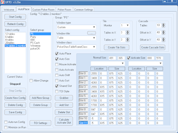Click Refresh Config

[15, 24]
